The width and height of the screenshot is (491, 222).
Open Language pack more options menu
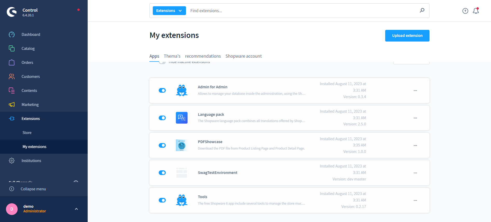click(x=415, y=118)
